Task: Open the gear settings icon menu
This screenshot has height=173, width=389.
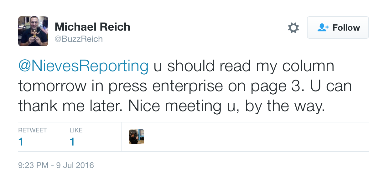Action: [293, 28]
